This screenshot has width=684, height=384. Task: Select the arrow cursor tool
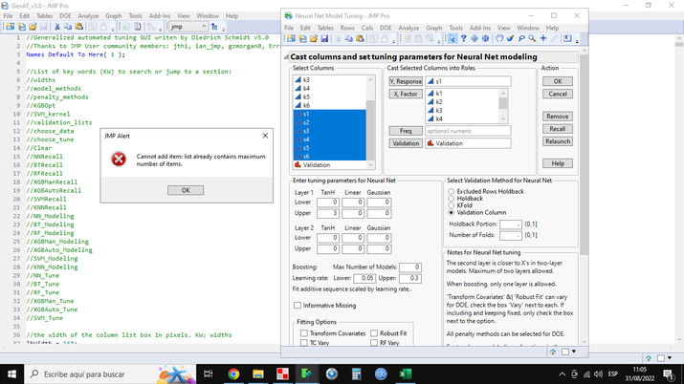452,39
